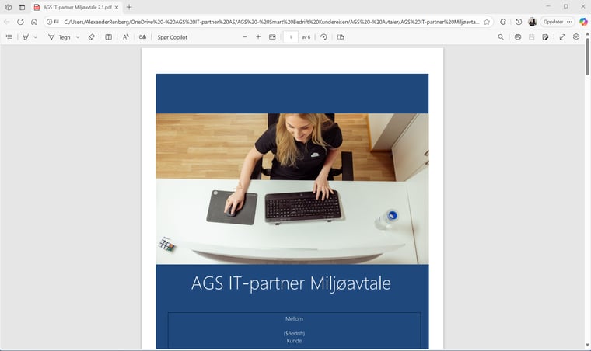Select the AGS IT-partner Miljøavtale 2.1.pdf tab
The image size is (591, 351).
(x=77, y=7)
